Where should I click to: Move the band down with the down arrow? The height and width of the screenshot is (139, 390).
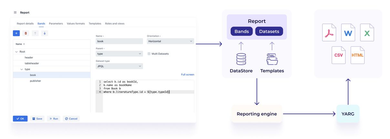[x=45, y=33]
